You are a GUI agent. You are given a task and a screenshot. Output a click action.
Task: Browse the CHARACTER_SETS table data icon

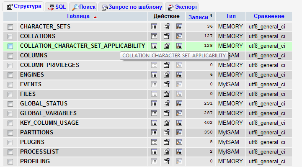[154, 26]
